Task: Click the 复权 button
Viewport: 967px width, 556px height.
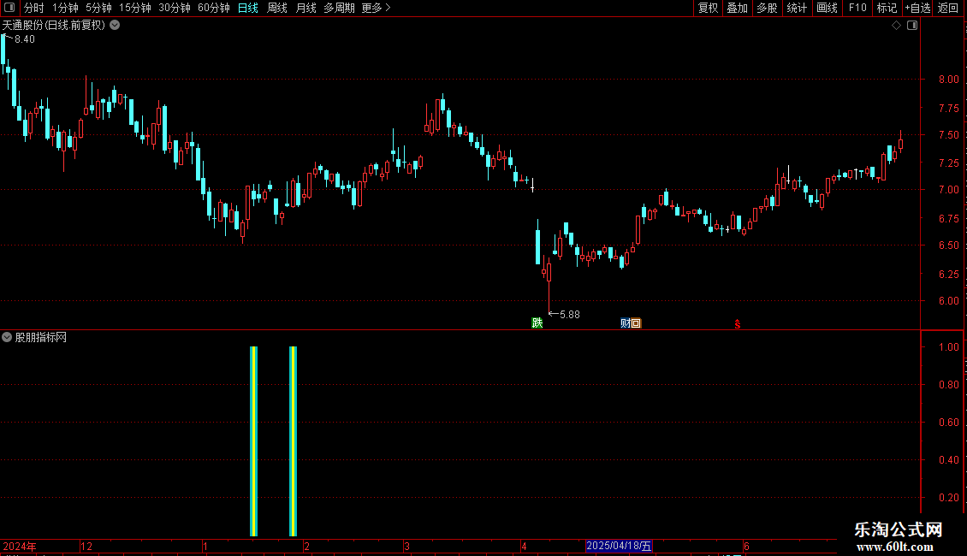Action: coord(708,8)
